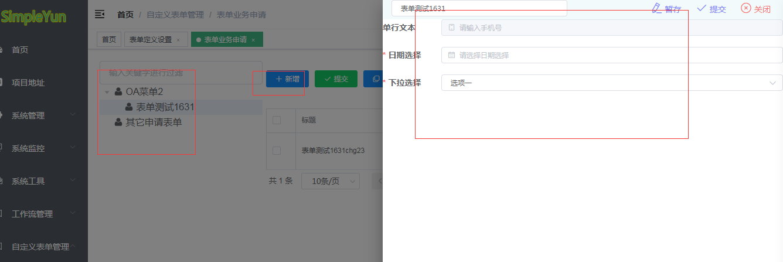Click the green 提交 button in toolbar
Viewport: 783px width, 262px height.
click(336, 79)
